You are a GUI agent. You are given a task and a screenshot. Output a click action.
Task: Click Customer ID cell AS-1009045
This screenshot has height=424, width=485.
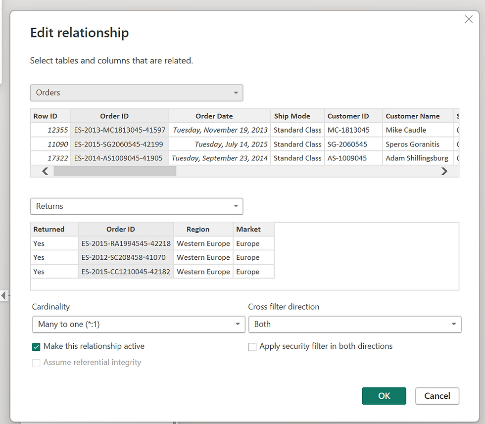point(353,158)
